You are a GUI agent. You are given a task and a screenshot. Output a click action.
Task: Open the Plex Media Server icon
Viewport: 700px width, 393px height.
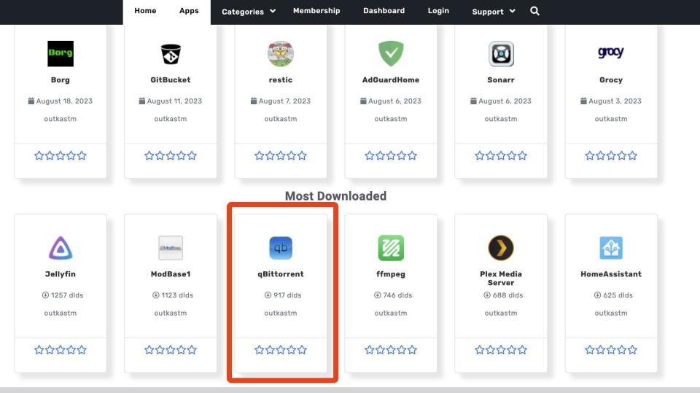[501, 248]
